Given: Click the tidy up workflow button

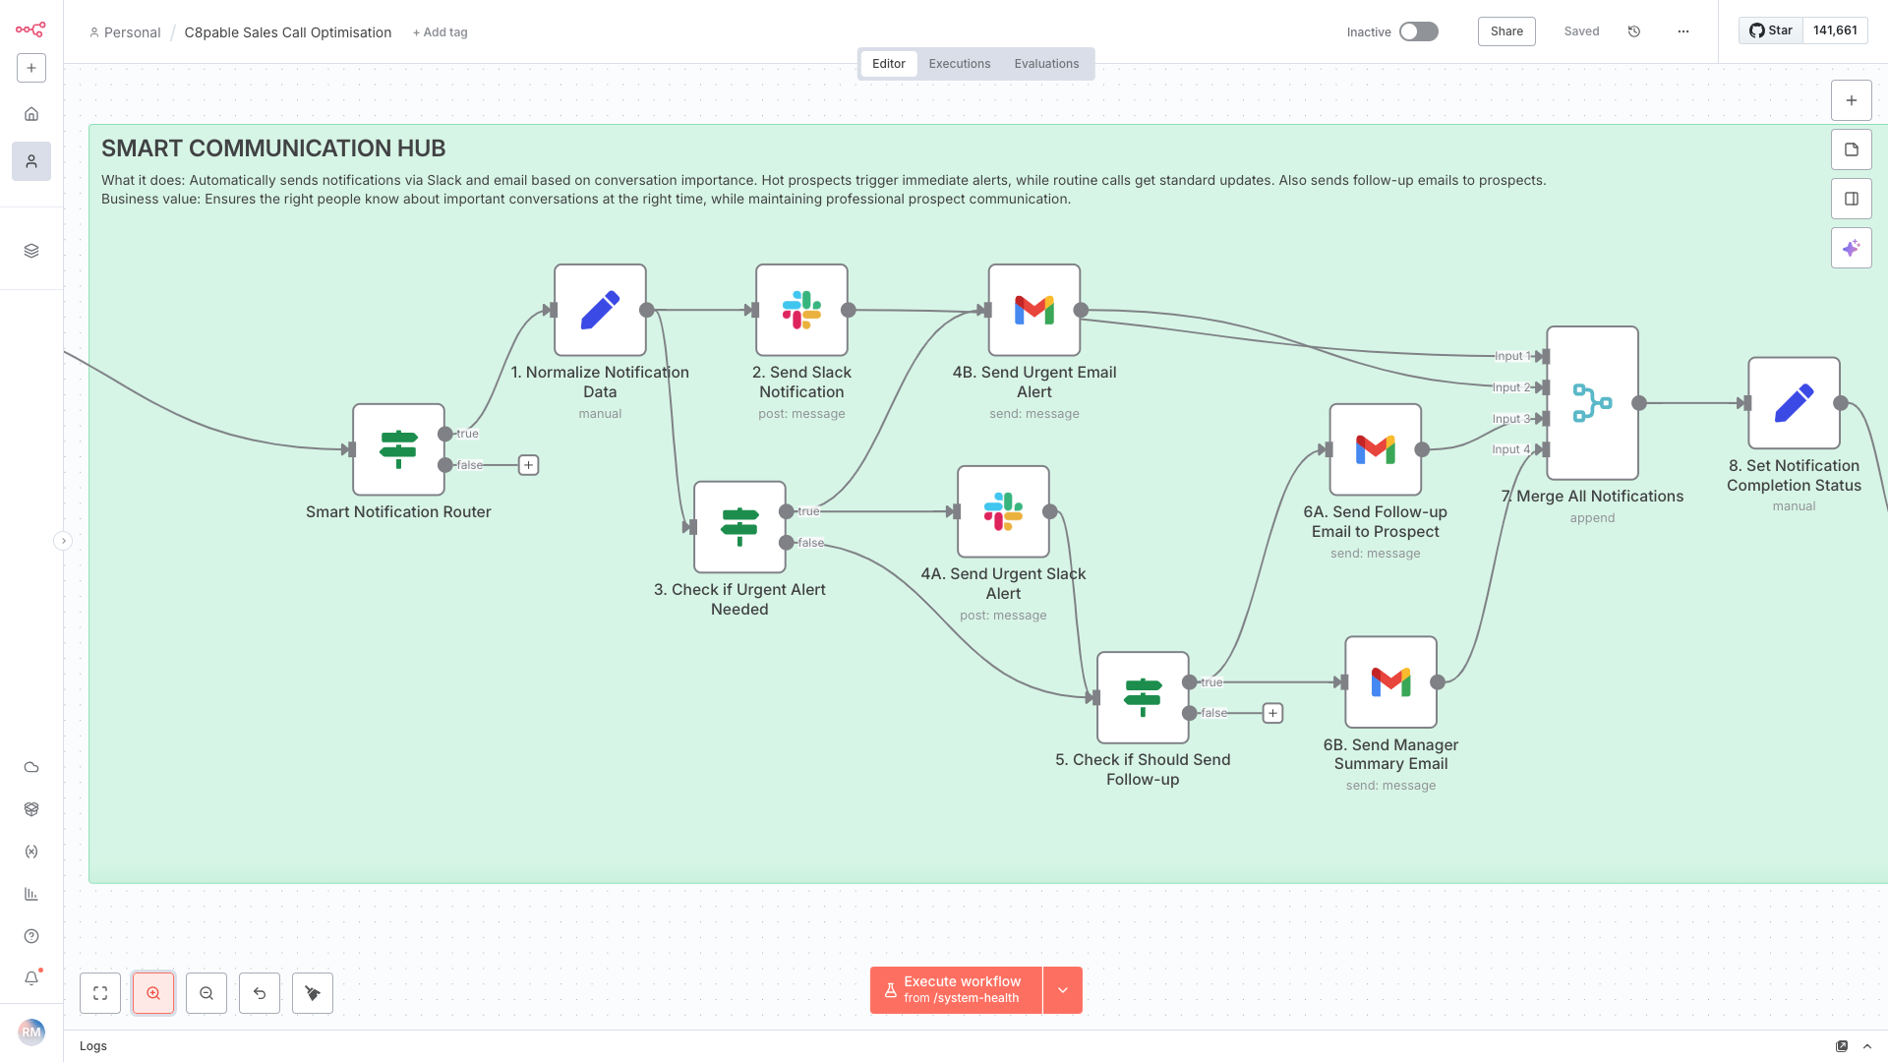Looking at the screenshot, I should (x=313, y=993).
